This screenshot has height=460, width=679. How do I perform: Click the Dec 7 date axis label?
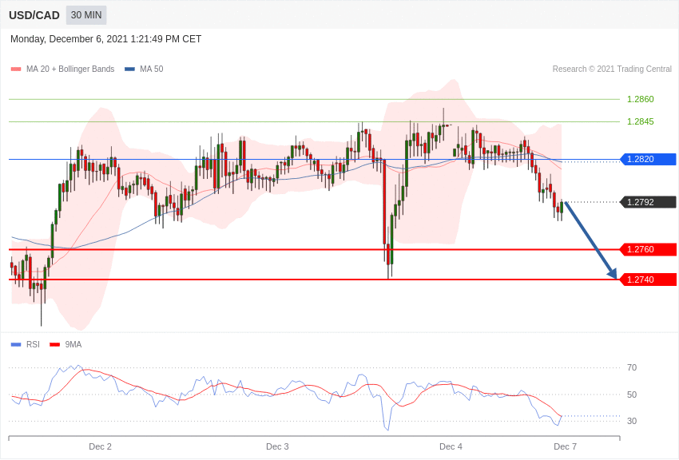pos(565,446)
